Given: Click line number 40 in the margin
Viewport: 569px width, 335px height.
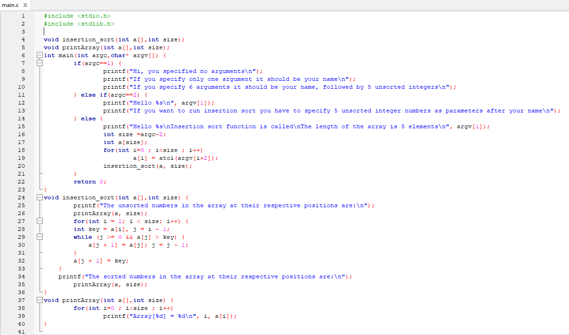Looking at the screenshot, I should [x=21, y=324].
